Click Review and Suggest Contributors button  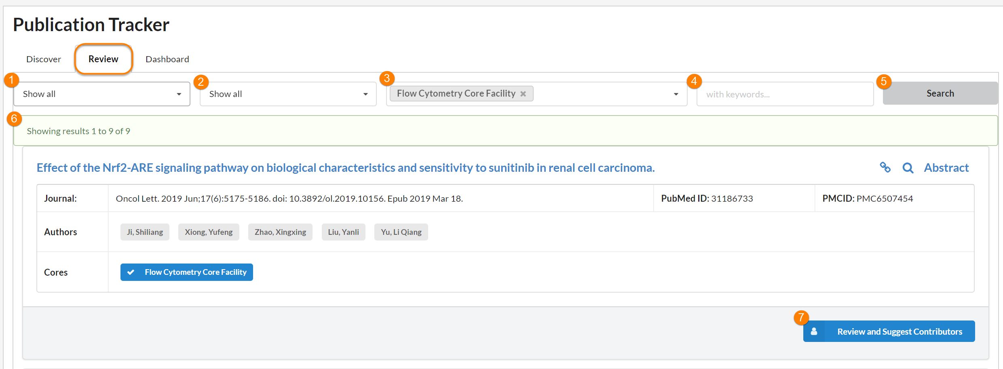click(899, 331)
